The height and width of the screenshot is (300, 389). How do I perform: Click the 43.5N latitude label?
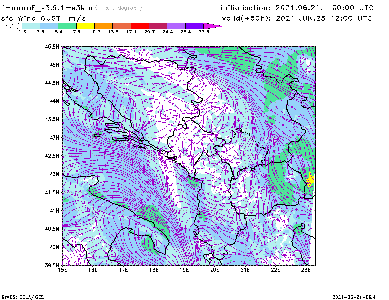click(52, 119)
